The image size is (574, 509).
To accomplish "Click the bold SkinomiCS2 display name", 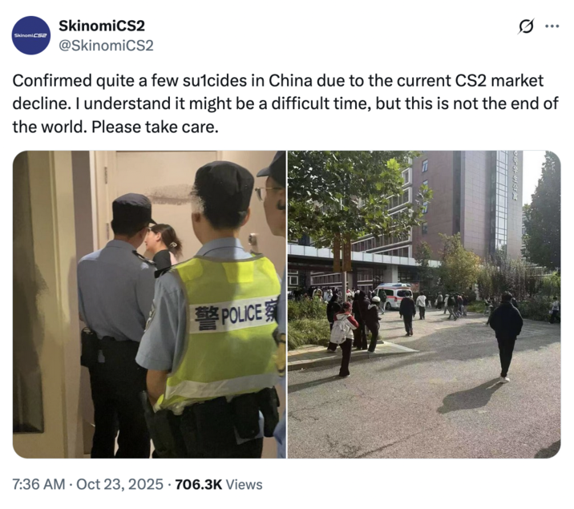I will 102,26.
